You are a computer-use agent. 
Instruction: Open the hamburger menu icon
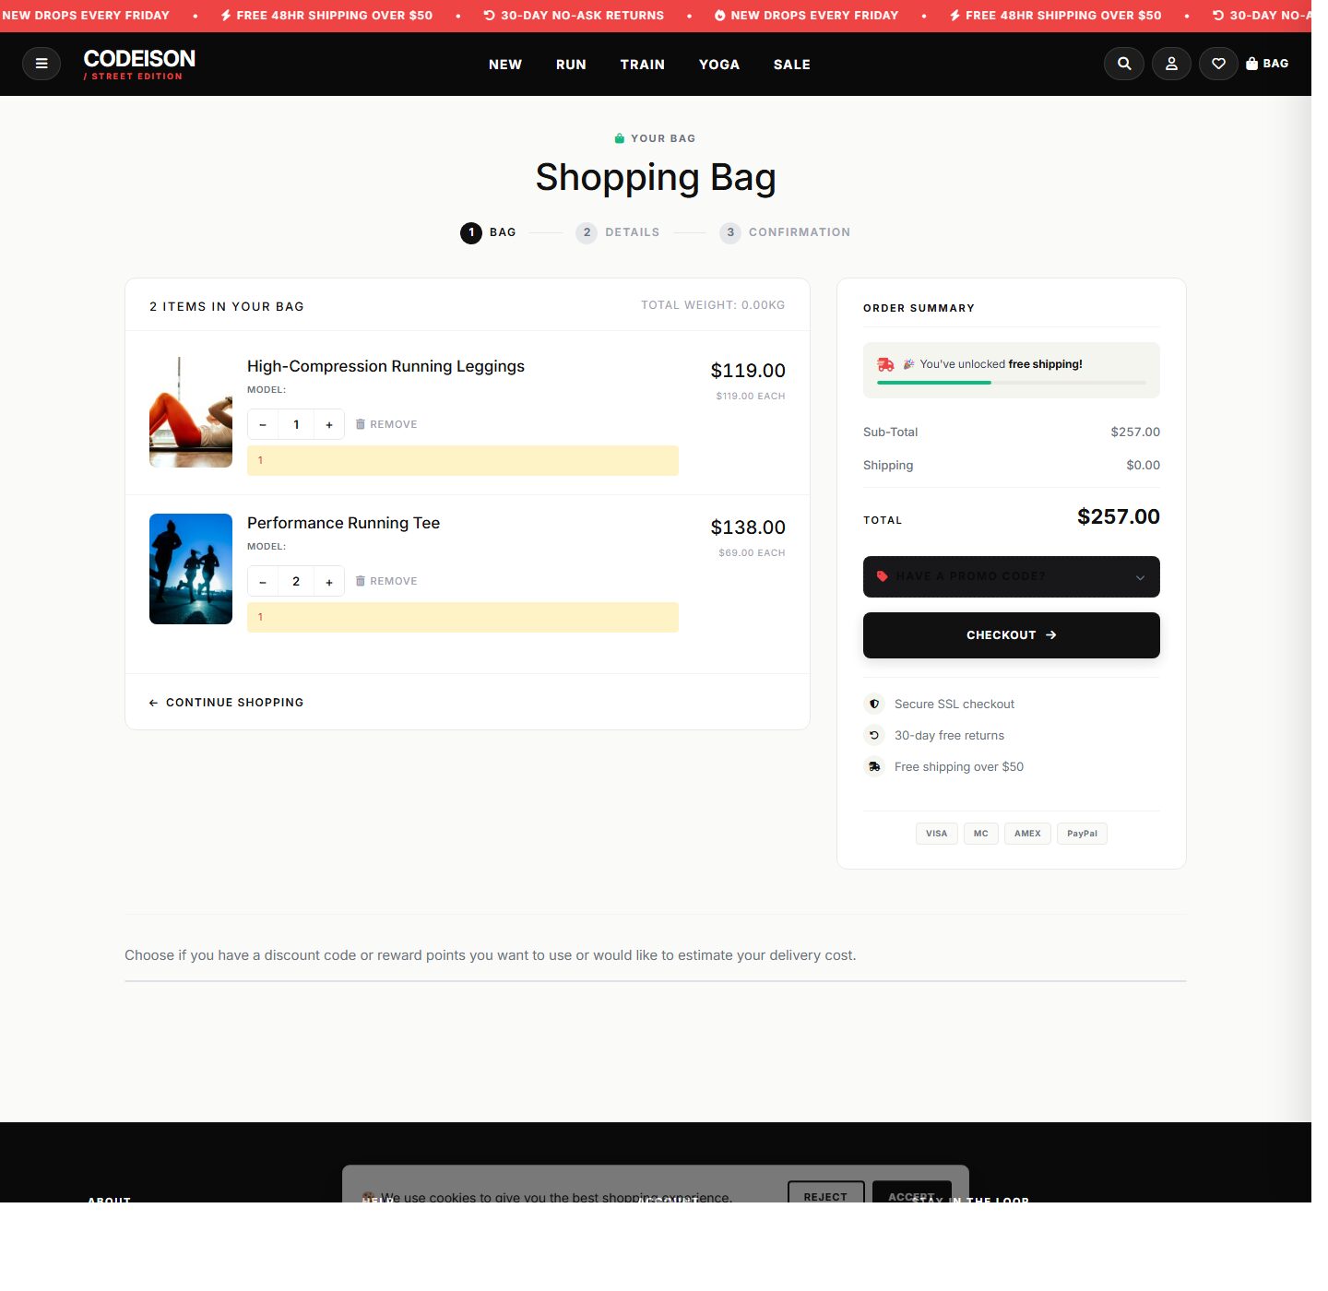tap(41, 64)
